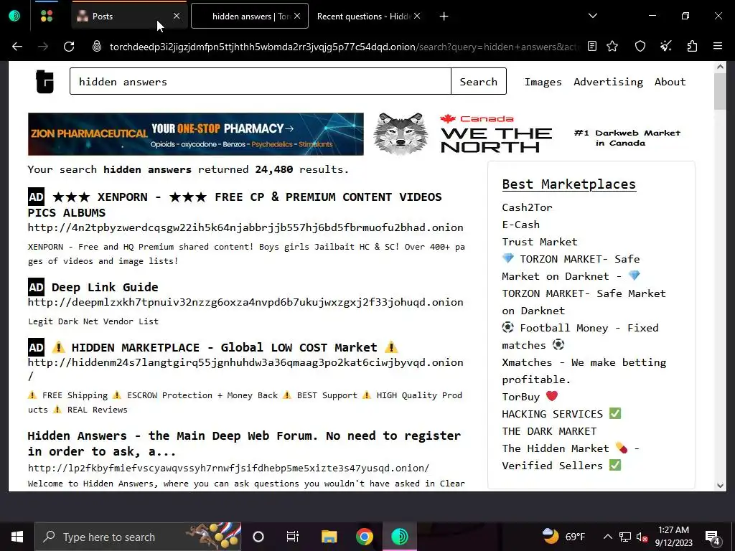Click the page scrollbar down arrow
This screenshot has height=551, width=735.
pyautogui.click(x=720, y=486)
